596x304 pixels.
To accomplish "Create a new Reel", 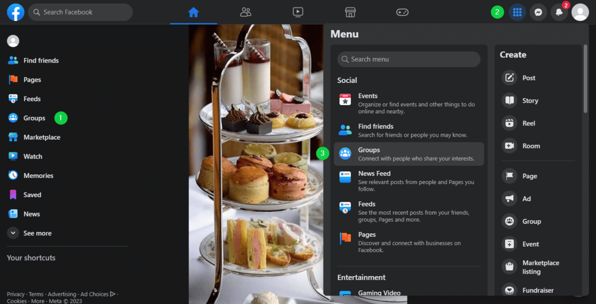I will click(x=528, y=123).
